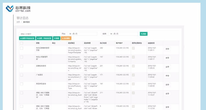Image resolution: width=206 pixels, height=110 pixels.
Task: Check the row with execution time 211
Action: [x=21, y=93]
